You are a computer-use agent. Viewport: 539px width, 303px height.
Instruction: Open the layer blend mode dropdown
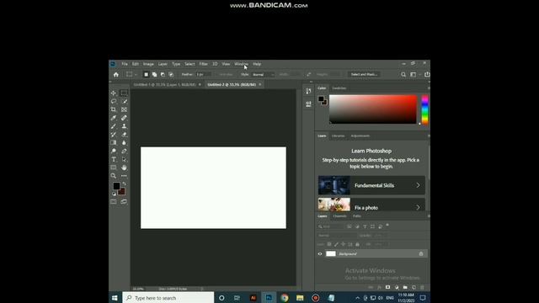[x=337, y=236]
